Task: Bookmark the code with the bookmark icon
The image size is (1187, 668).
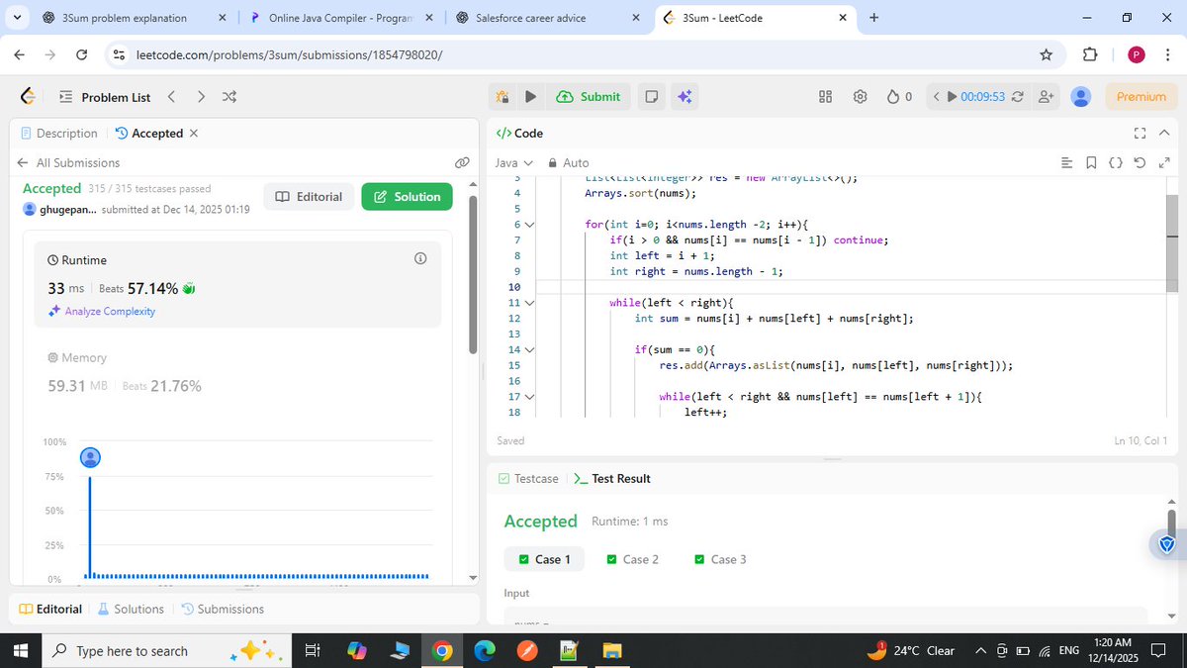Action: (x=1089, y=162)
